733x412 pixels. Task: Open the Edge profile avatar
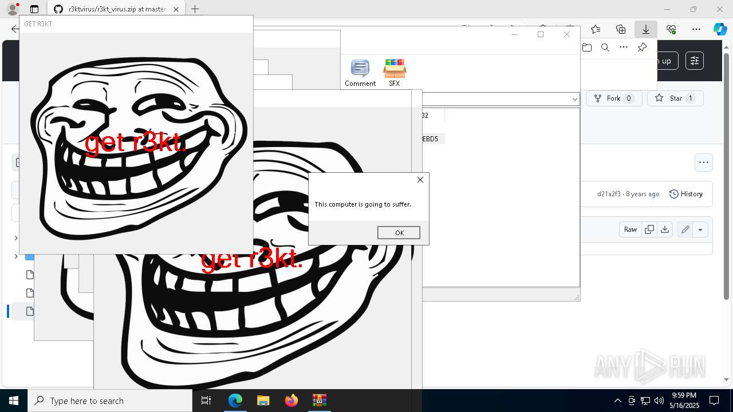pos(12,9)
